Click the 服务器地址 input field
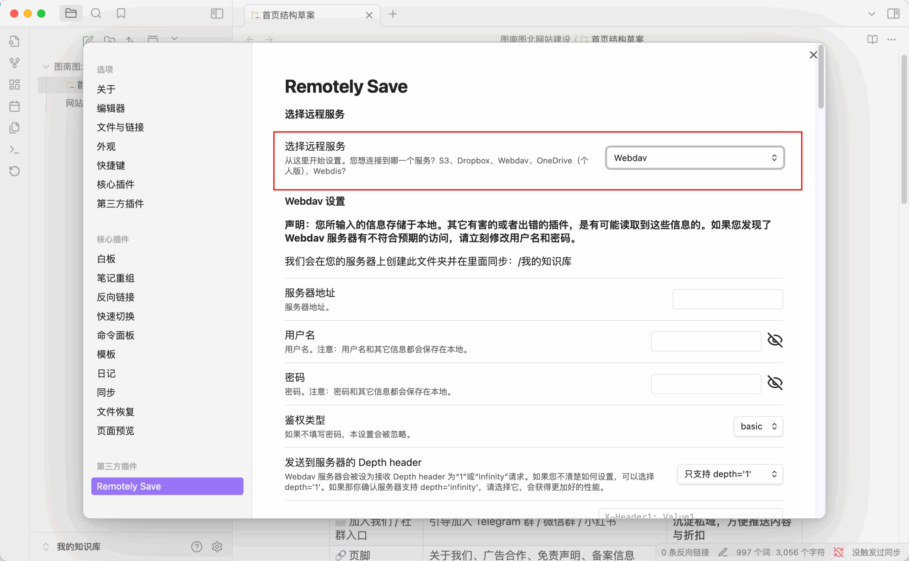Screen dimensions: 909x561 click(x=727, y=299)
